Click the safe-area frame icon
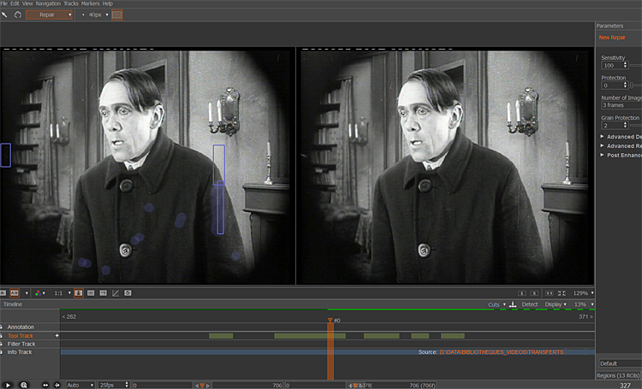 point(91,293)
